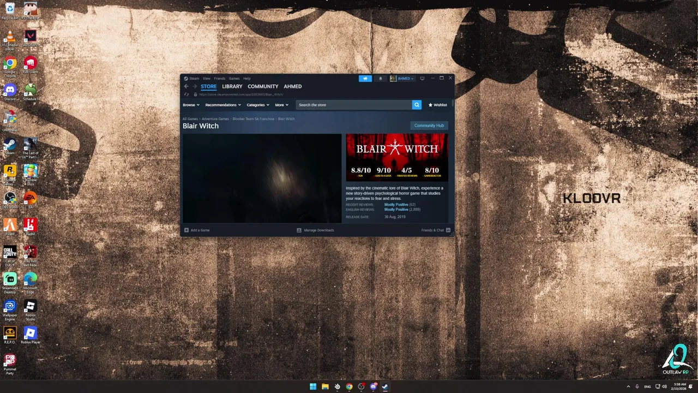This screenshot has height=393, width=698.
Task: Expand the Categories dropdown
Action: (258, 105)
